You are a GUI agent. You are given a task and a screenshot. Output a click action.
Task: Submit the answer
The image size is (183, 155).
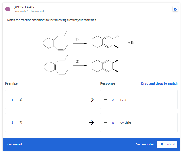[167, 144]
